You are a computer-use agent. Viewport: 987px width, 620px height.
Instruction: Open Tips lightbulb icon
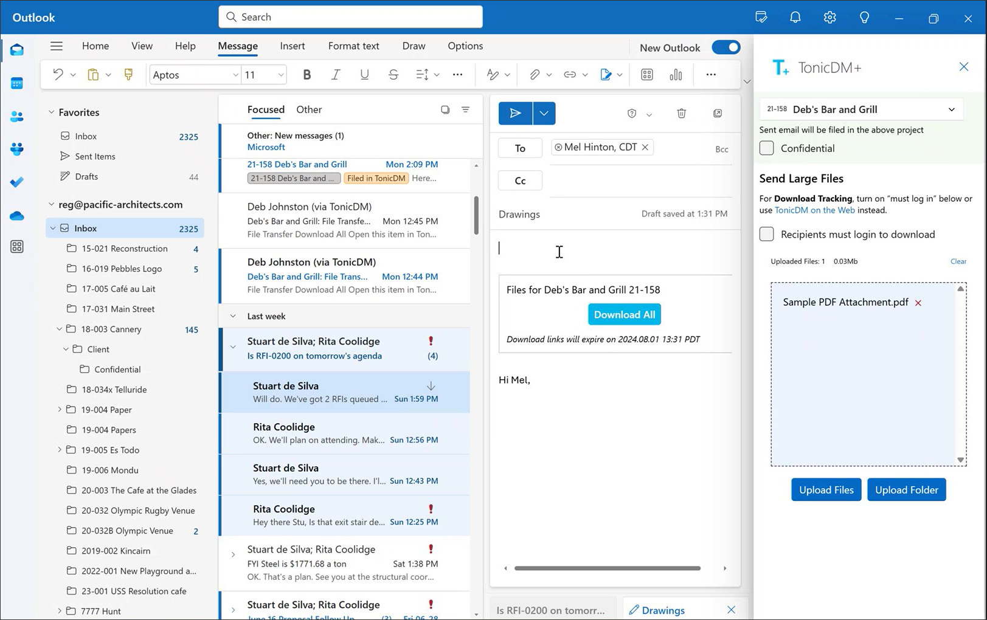[x=864, y=17]
